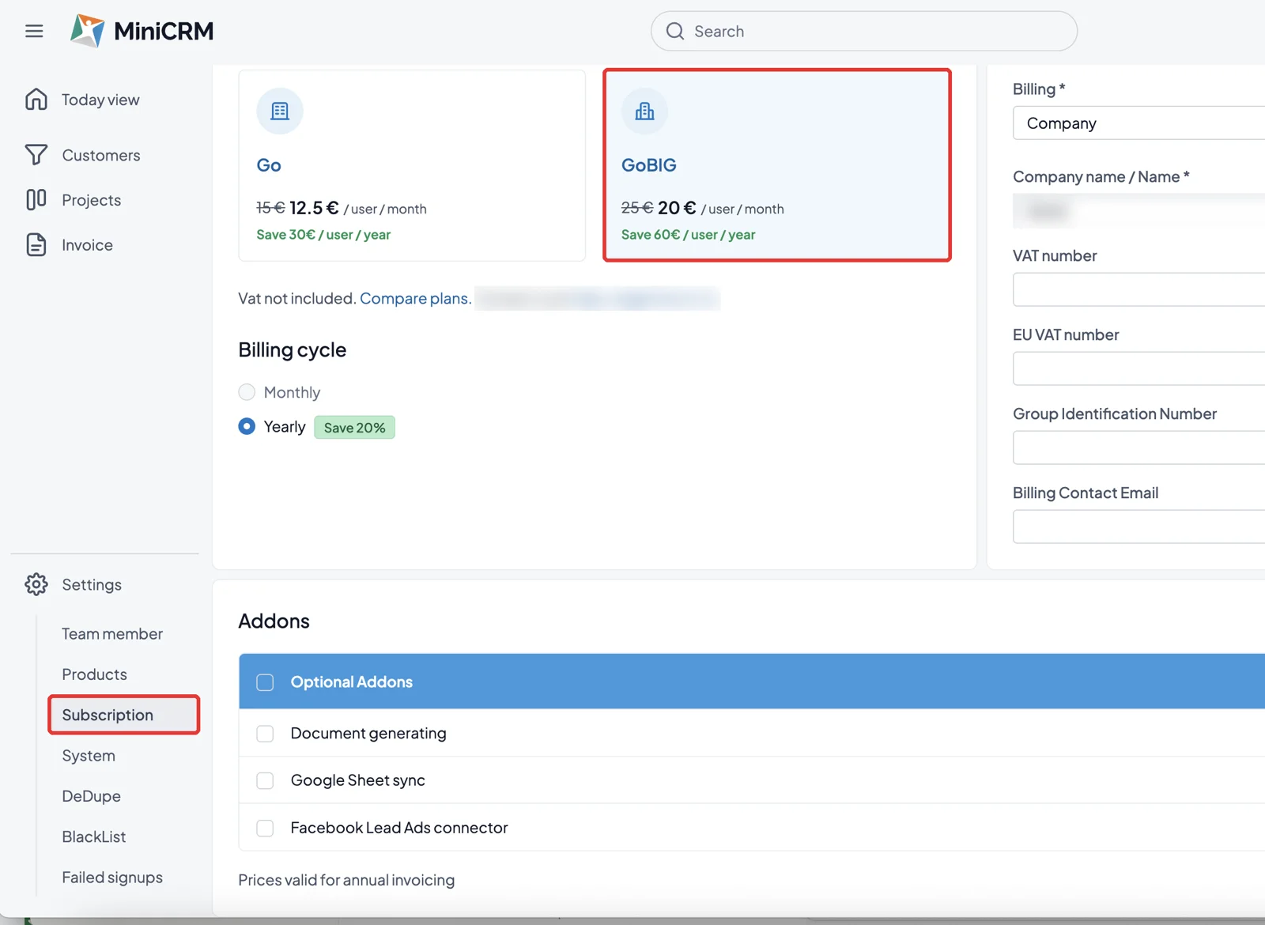Go to Team member settings

coord(112,634)
